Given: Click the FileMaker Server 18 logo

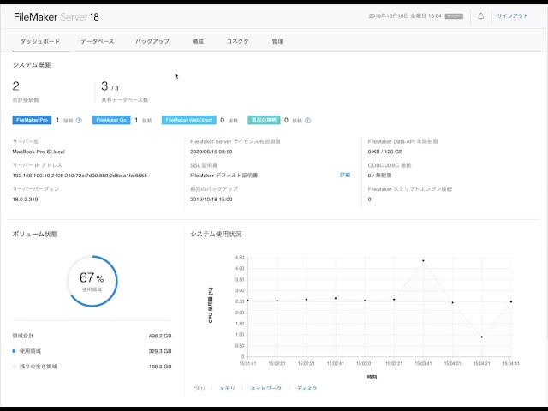Looking at the screenshot, I should (57, 17).
